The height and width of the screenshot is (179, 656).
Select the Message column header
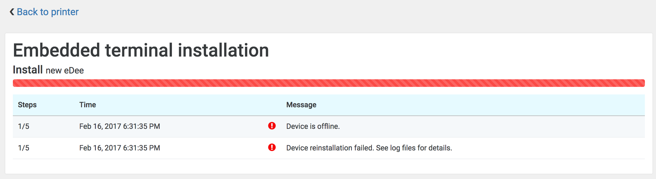point(301,105)
